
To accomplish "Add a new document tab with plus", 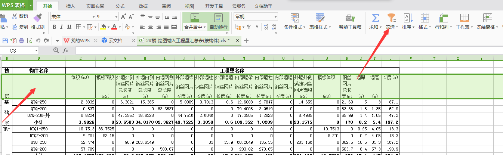I will (x=246, y=40).
